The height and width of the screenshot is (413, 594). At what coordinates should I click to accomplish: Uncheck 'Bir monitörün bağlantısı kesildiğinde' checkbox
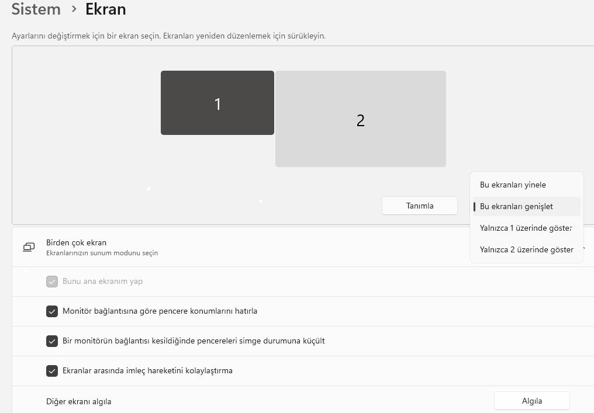point(52,341)
